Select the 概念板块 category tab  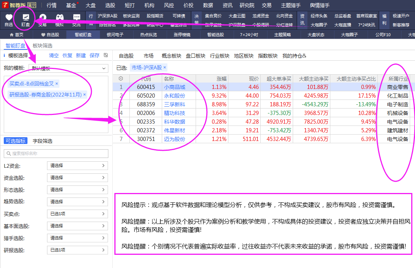[172, 56]
